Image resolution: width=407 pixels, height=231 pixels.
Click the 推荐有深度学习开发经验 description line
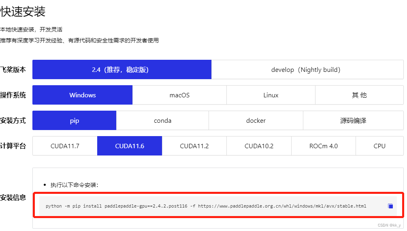79,40
